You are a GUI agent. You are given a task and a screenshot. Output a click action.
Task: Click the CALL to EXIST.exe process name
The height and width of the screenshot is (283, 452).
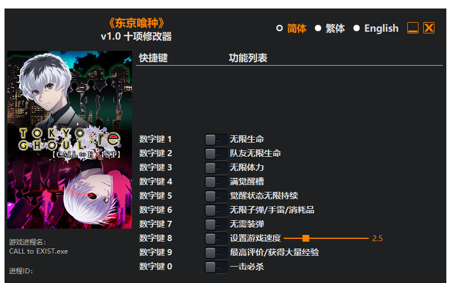39,251
